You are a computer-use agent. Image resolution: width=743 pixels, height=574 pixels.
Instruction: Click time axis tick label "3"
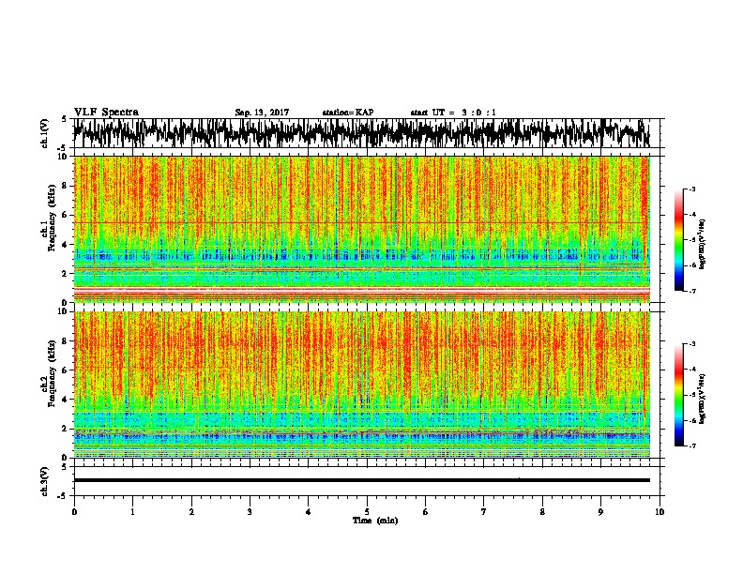pos(250,512)
